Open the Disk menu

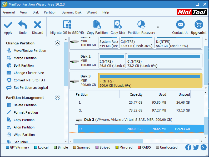pos(36,12)
